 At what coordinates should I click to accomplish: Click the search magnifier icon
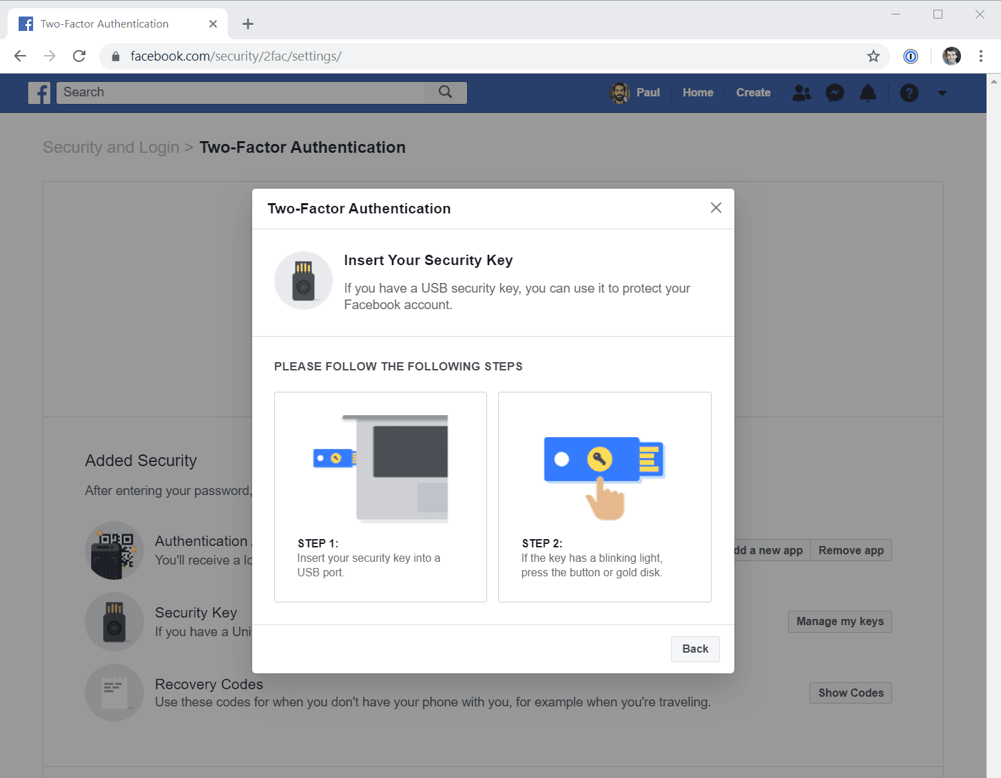446,92
